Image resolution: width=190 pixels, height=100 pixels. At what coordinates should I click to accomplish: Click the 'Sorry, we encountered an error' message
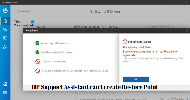[x=150, y=53]
